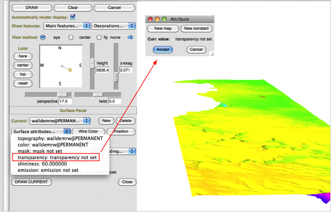
Task: Toggle Automatically render display checkbox
Action: 73,17
